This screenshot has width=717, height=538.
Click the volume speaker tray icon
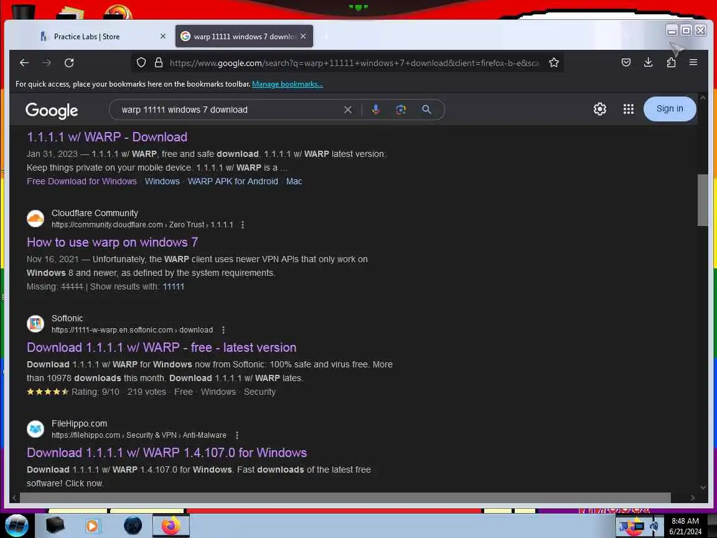click(x=655, y=527)
